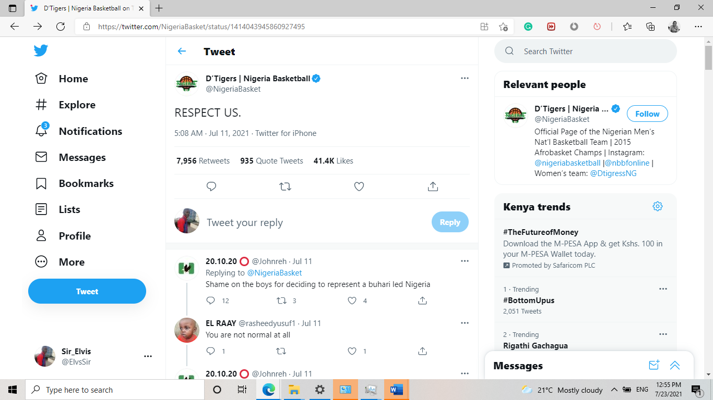This screenshot has width=713, height=400.
Task: Open the #BottomUpus trend
Action: [x=529, y=301]
